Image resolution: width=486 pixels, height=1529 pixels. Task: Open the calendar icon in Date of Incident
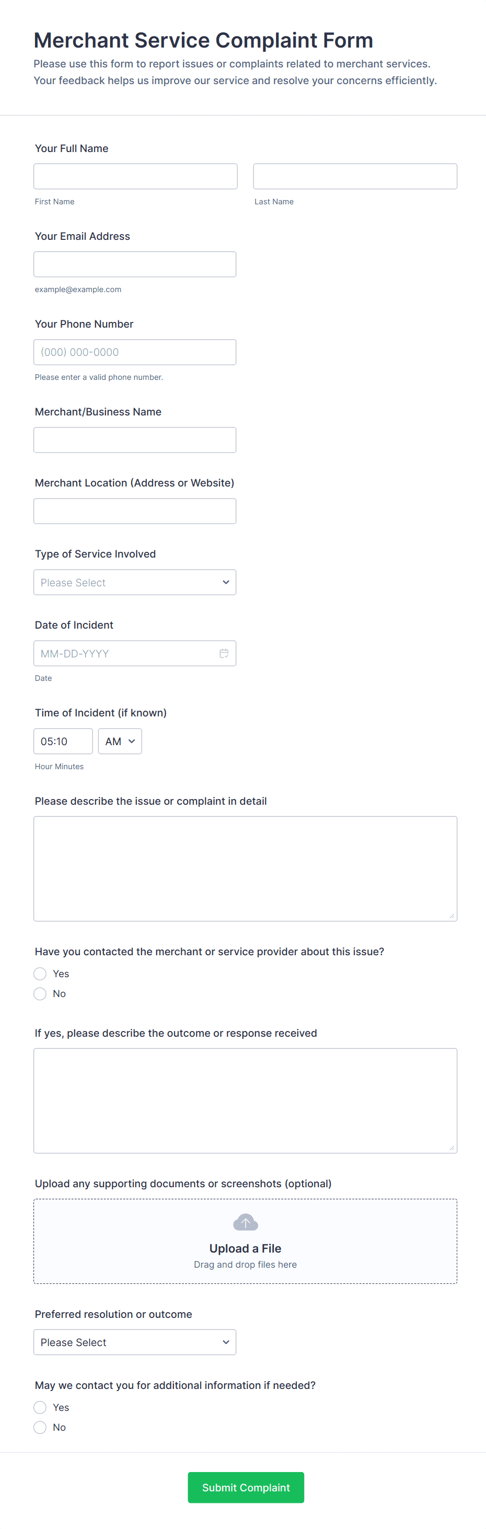tap(224, 654)
